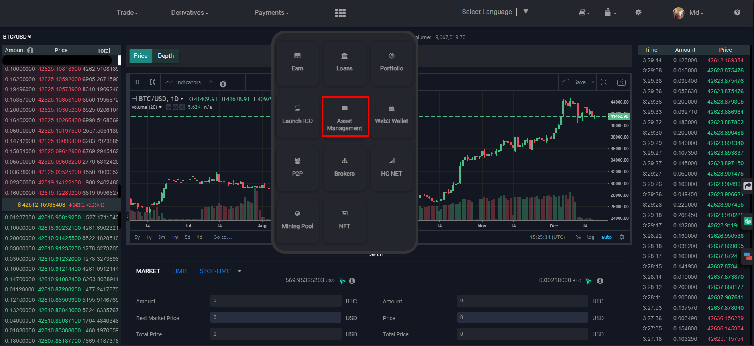Open the Select Language dropdown
The image size is (754, 346).
coord(495,12)
